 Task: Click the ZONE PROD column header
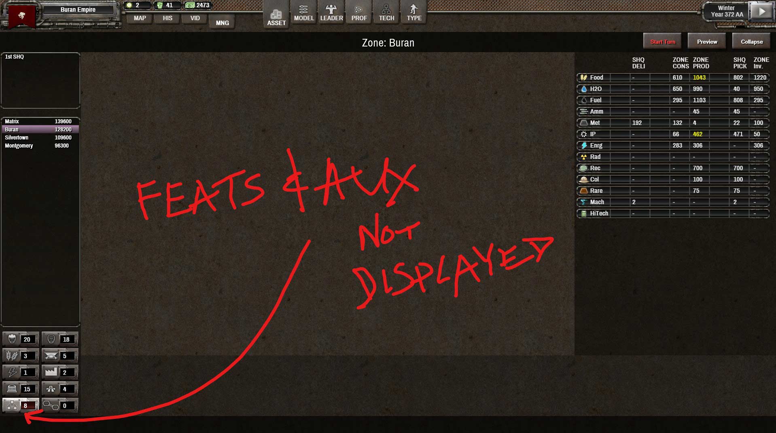tap(701, 63)
